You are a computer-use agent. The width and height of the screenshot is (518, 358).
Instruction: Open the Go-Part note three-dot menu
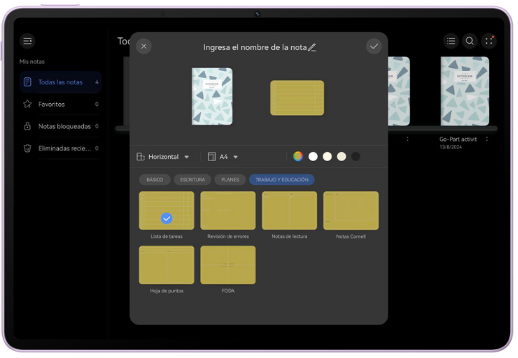coord(487,139)
